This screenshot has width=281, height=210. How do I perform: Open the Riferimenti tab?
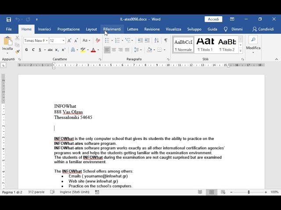coord(112,29)
